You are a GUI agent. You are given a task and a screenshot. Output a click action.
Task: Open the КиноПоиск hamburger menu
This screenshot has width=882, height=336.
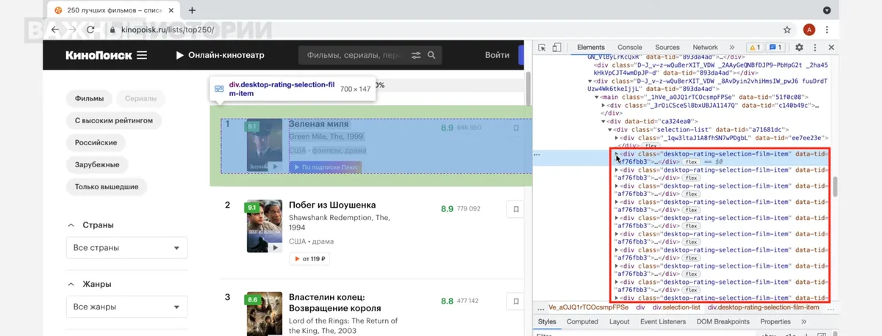(142, 55)
